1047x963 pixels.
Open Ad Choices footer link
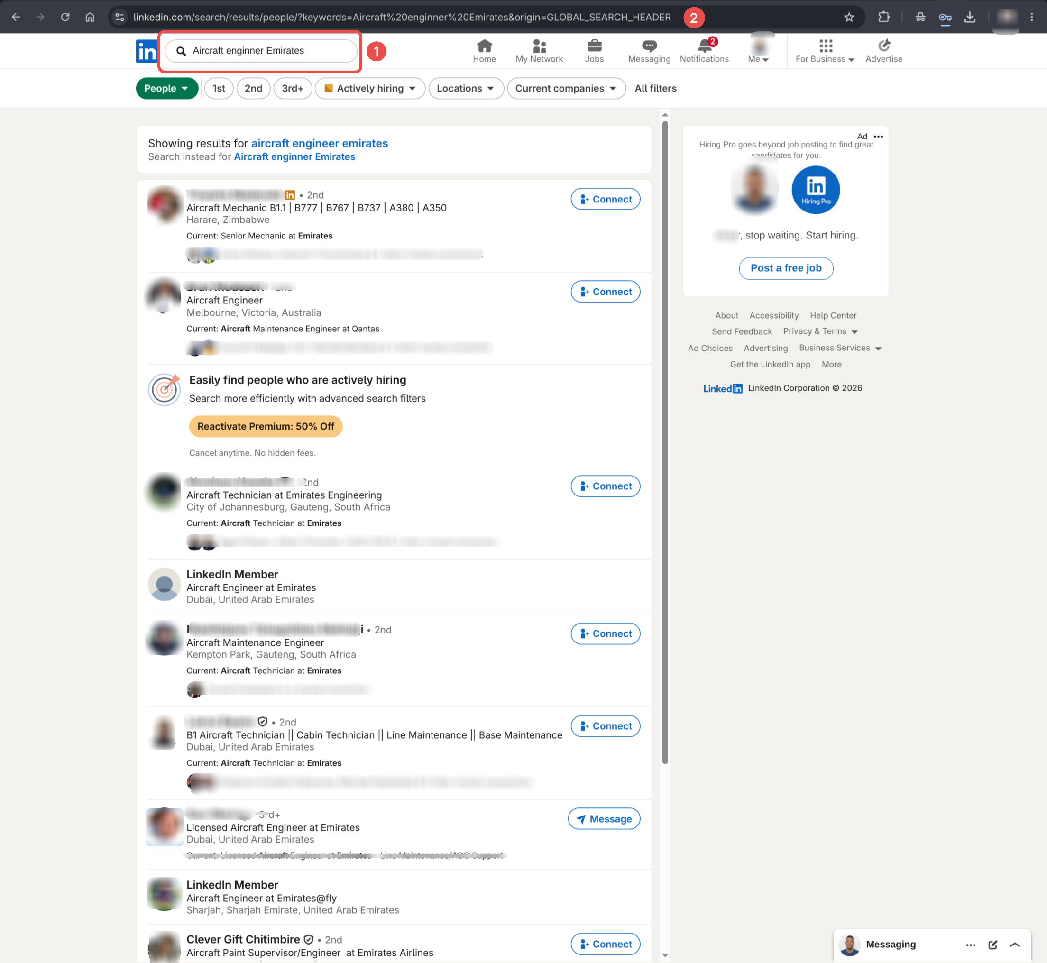(x=710, y=348)
